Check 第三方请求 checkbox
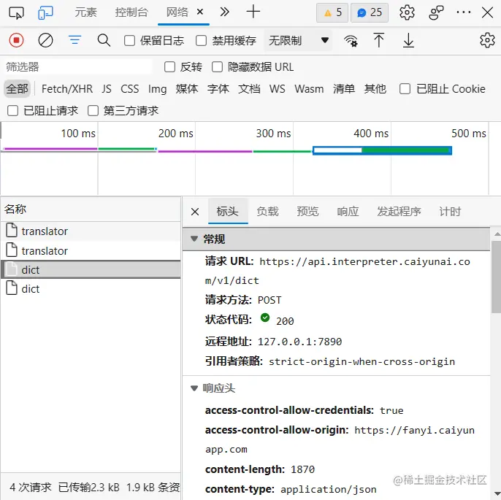Viewport: 501px width, 500px height. click(93, 111)
